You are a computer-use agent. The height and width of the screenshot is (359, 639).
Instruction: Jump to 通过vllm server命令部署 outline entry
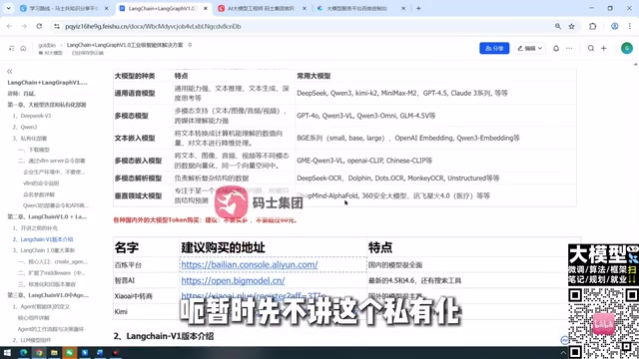point(51,161)
